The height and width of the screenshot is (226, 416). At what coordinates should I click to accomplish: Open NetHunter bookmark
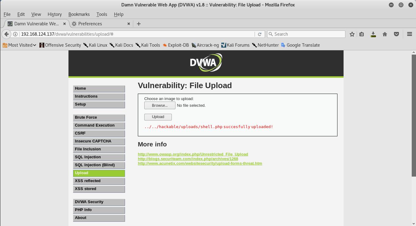click(265, 45)
